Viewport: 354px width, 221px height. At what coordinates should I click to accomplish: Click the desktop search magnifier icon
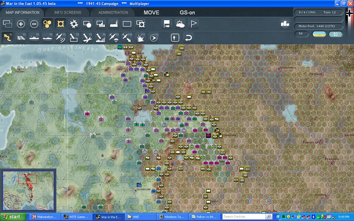269,217
